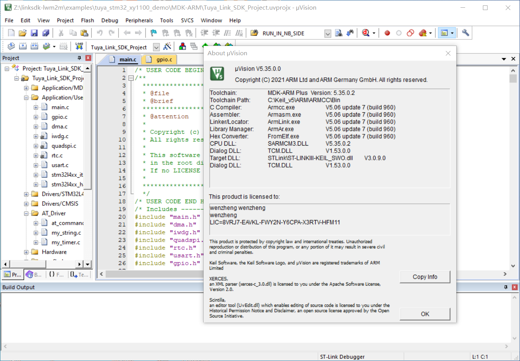This screenshot has height=361, width=520.
Task: Click the Save All icon
Action: point(46,33)
